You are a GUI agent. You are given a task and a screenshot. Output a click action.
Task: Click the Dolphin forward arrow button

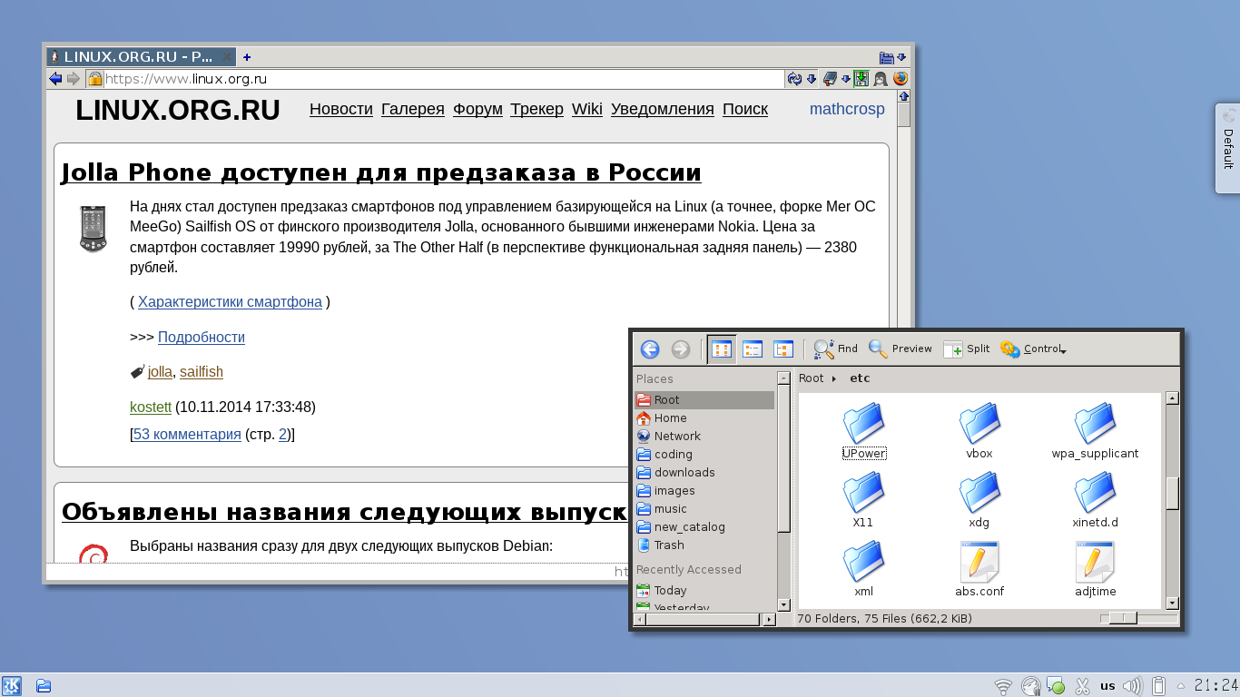coord(681,349)
